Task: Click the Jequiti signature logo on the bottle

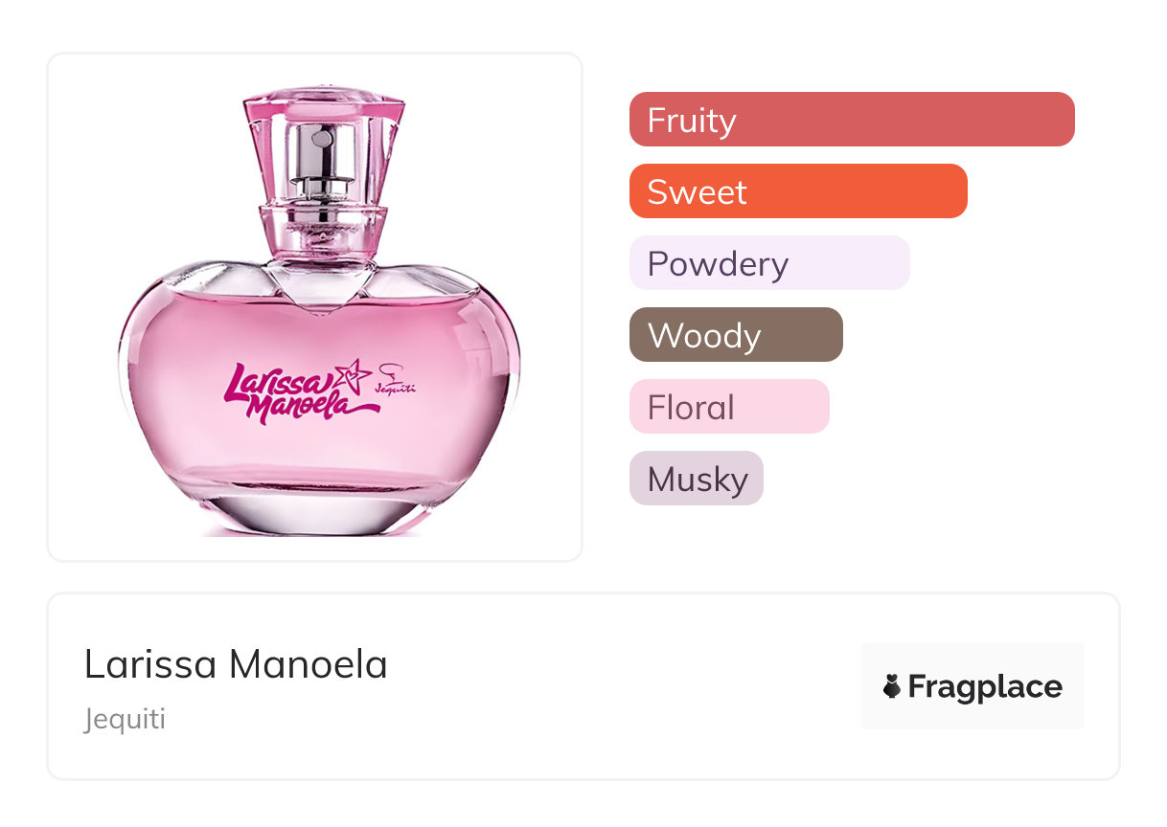Action: [396, 379]
